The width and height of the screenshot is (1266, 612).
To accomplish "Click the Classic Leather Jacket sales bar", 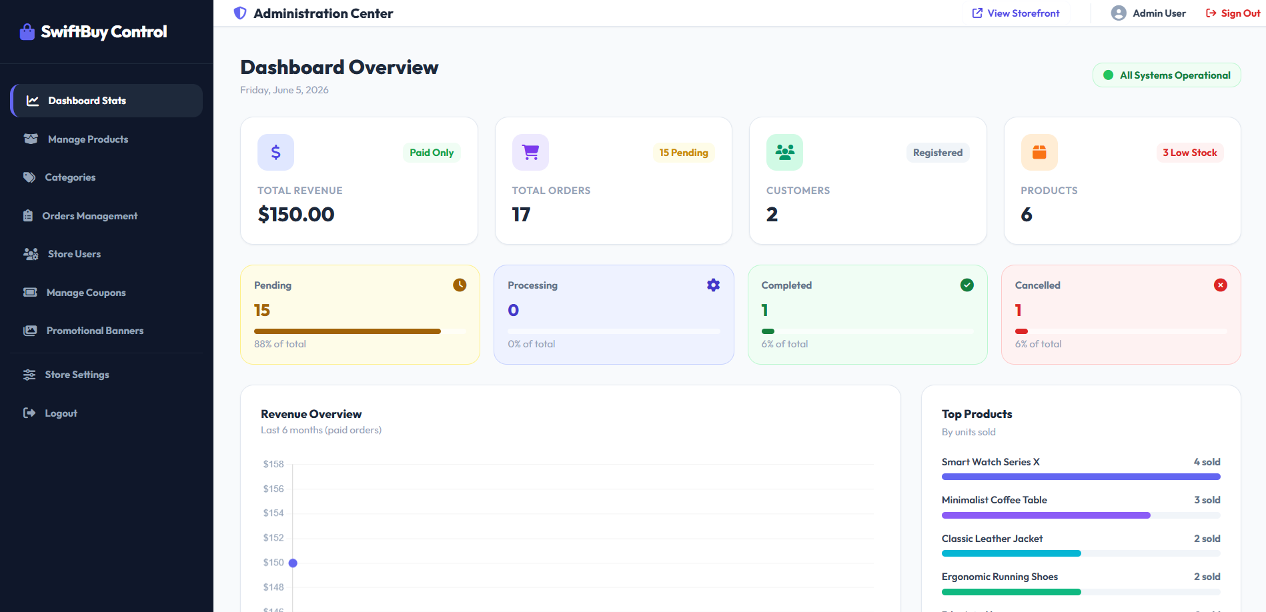I will (1081, 553).
